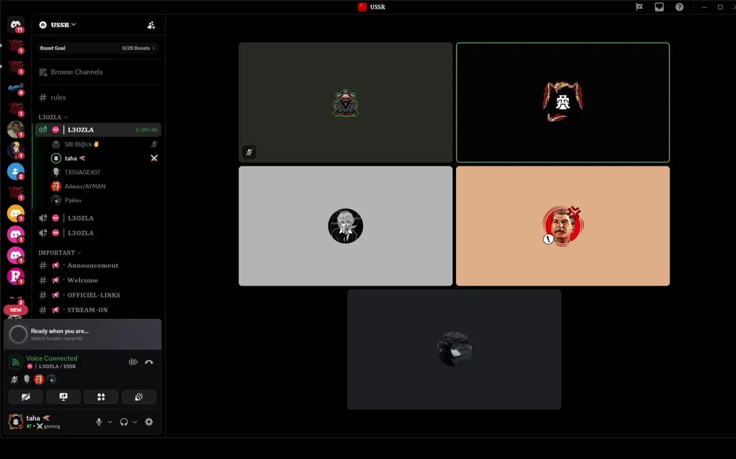
Task: Open output device options chevron beside headphones
Action: [x=135, y=422]
